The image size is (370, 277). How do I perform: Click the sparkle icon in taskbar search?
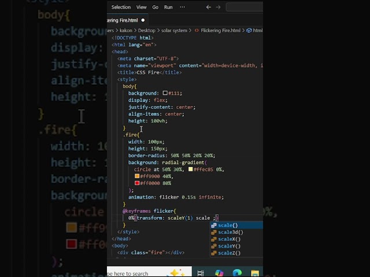176,272
